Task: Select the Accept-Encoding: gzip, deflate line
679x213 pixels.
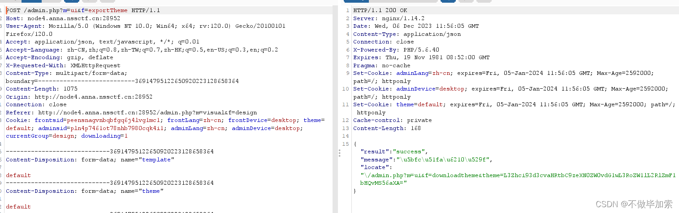Action: pos(60,57)
